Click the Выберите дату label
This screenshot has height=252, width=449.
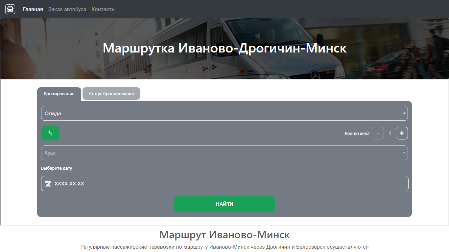coord(57,168)
